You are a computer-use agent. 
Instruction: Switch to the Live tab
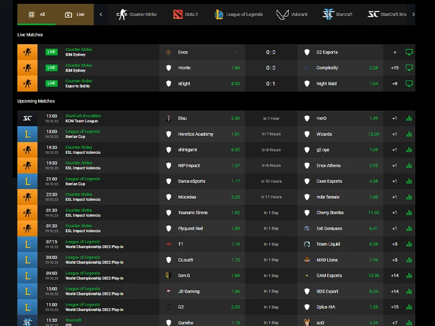tap(74, 15)
